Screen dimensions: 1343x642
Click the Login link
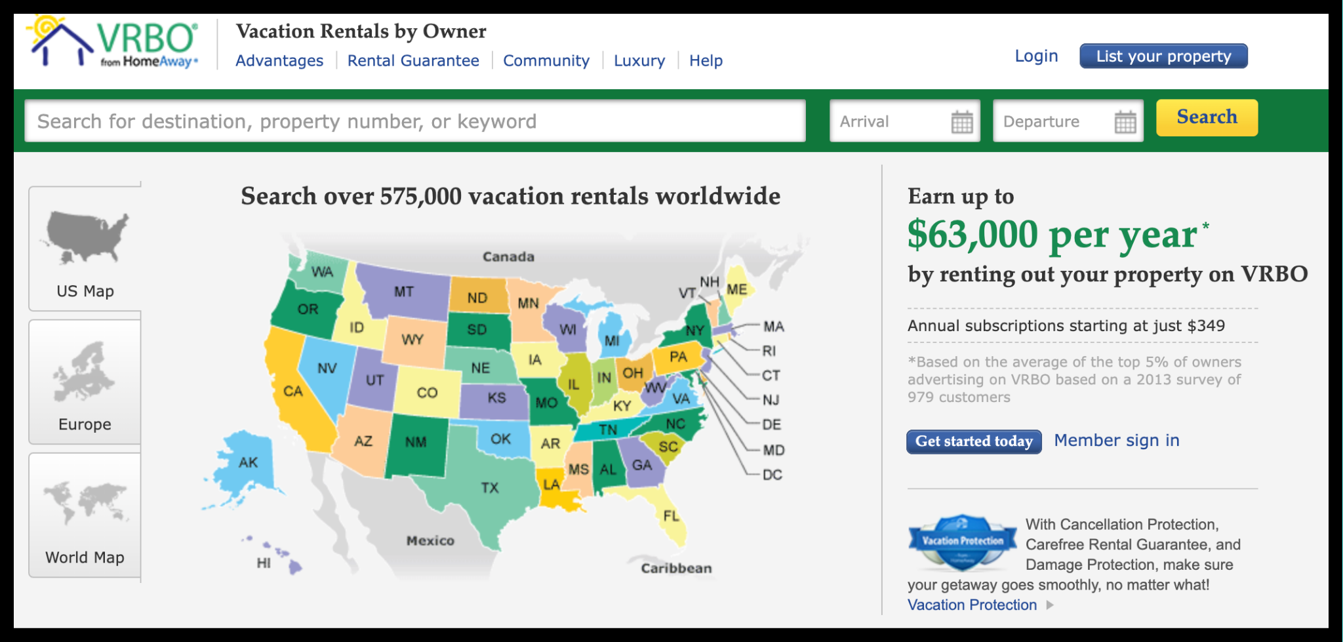click(1036, 56)
